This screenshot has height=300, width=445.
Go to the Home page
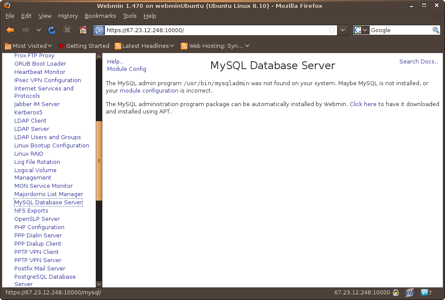point(83,30)
